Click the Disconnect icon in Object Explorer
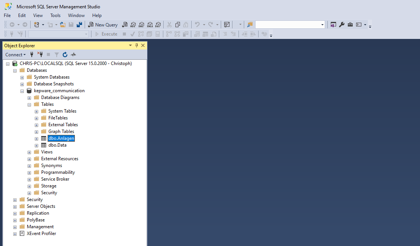The height and width of the screenshot is (246, 420). pyautogui.click(x=40, y=55)
